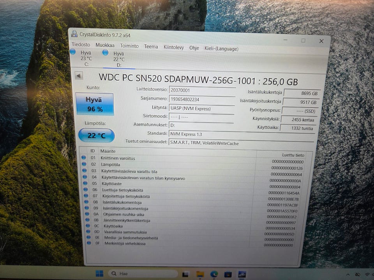Select the Kirjoitettuja tietoyksiköitä row
Image resolution: width=374 pixels, height=280 pixels.
193,198
